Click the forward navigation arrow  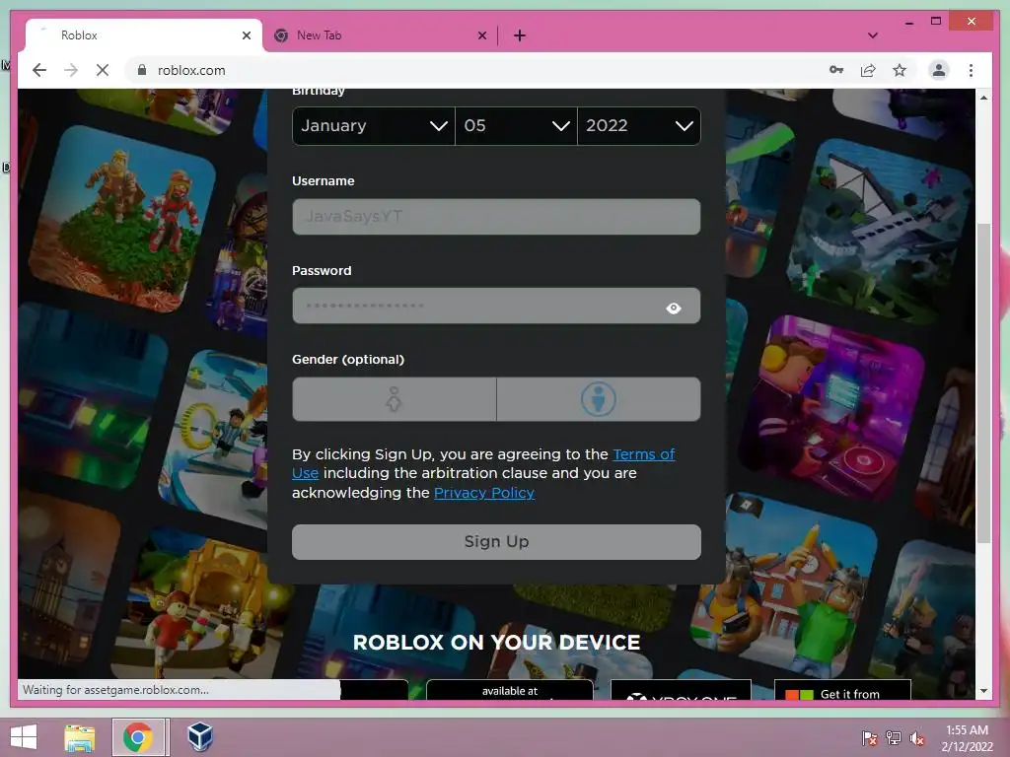(x=71, y=70)
